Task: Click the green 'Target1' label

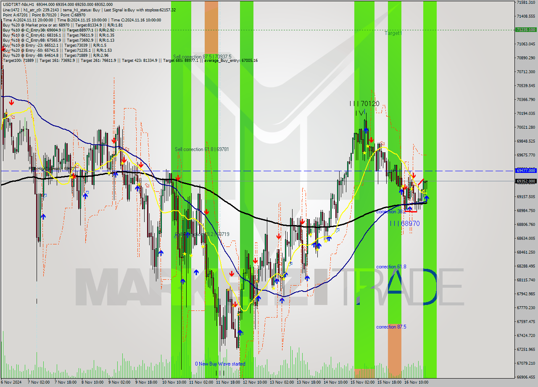Action: point(393,33)
